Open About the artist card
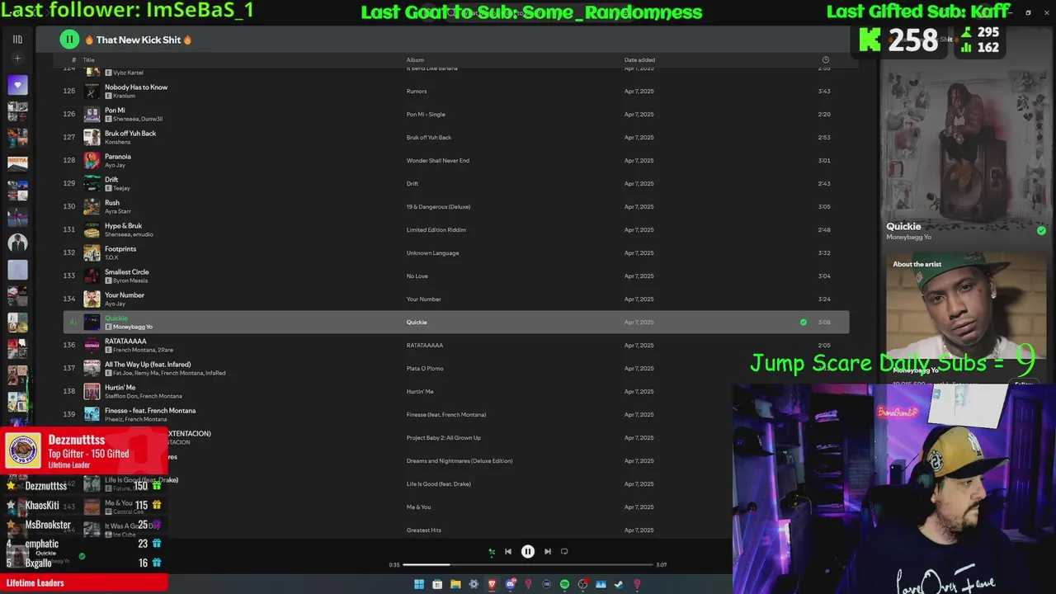The width and height of the screenshot is (1056, 594). 966,319
